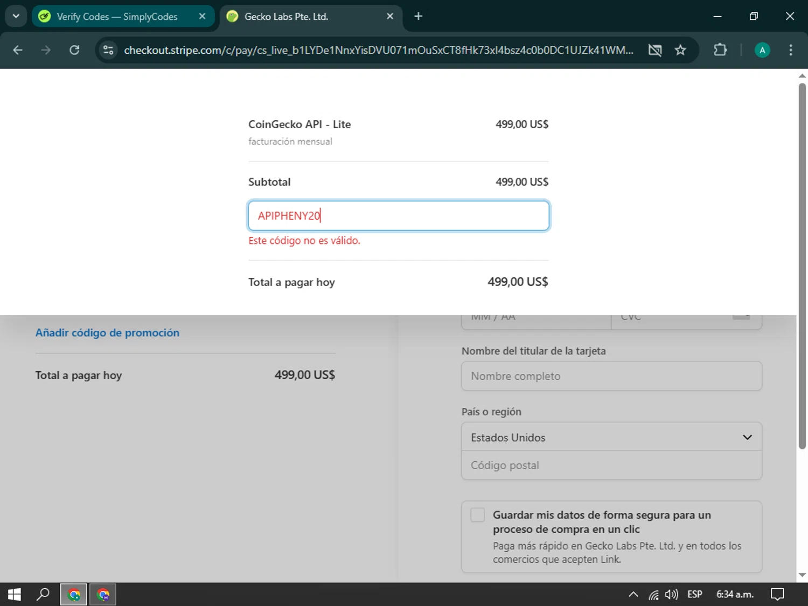
Task: Switch to Verify Codes — SimplyCodes tab
Action: pos(123,16)
